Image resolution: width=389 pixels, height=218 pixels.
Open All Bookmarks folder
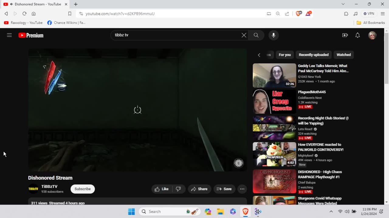[x=370, y=23]
